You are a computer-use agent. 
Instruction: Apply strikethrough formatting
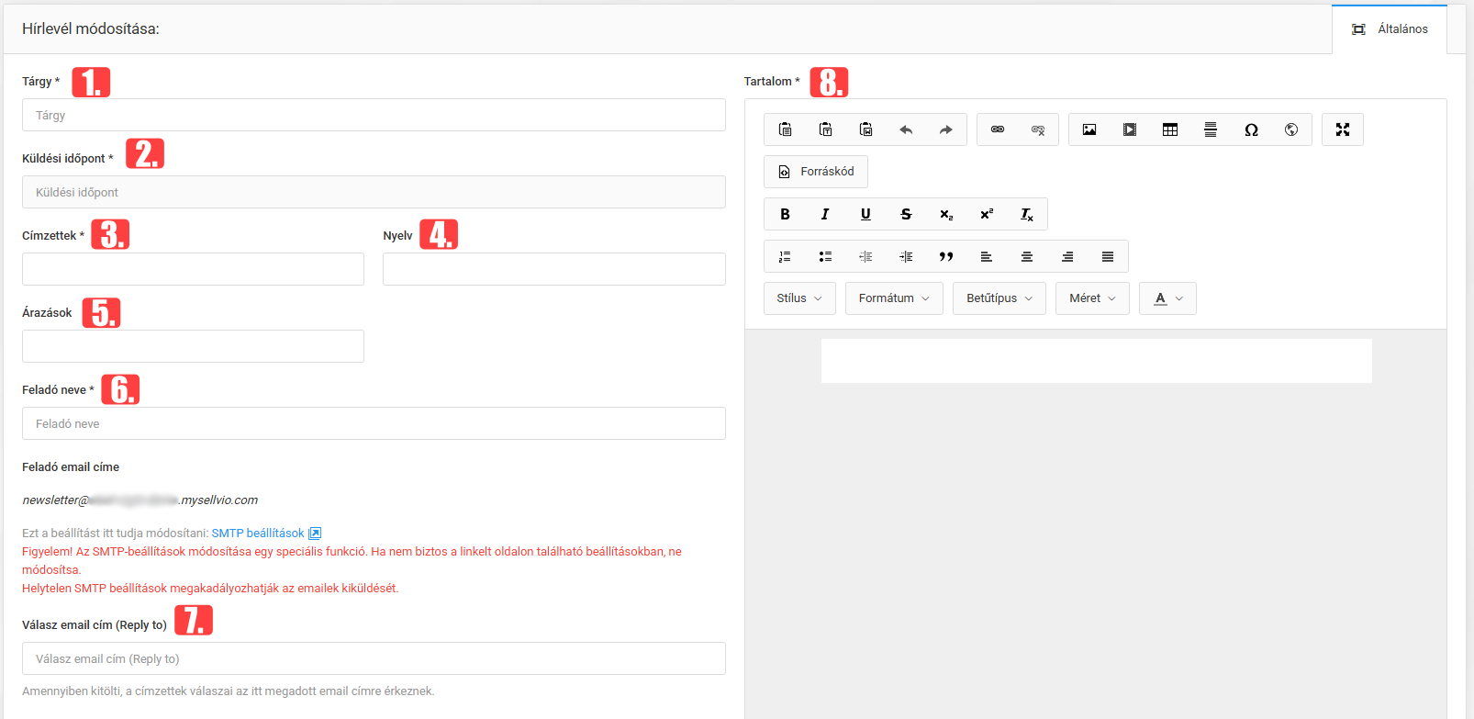(906, 214)
